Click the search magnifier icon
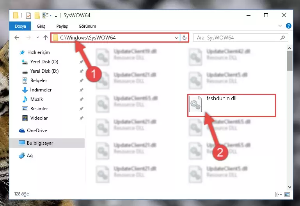 point(282,38)
